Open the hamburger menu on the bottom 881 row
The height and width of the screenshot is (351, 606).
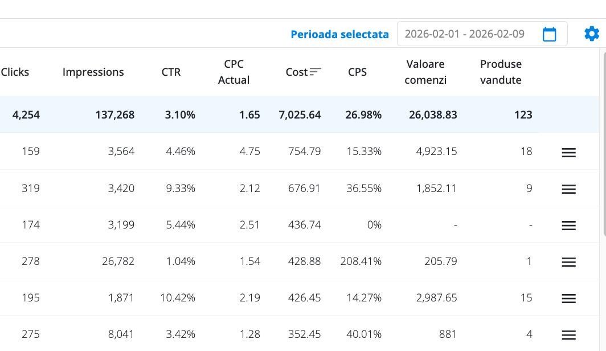click(568, 334)
